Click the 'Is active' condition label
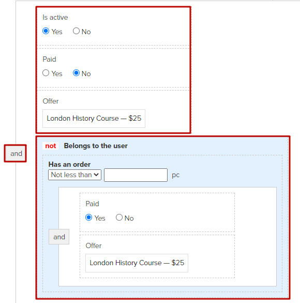 point(55,18)
